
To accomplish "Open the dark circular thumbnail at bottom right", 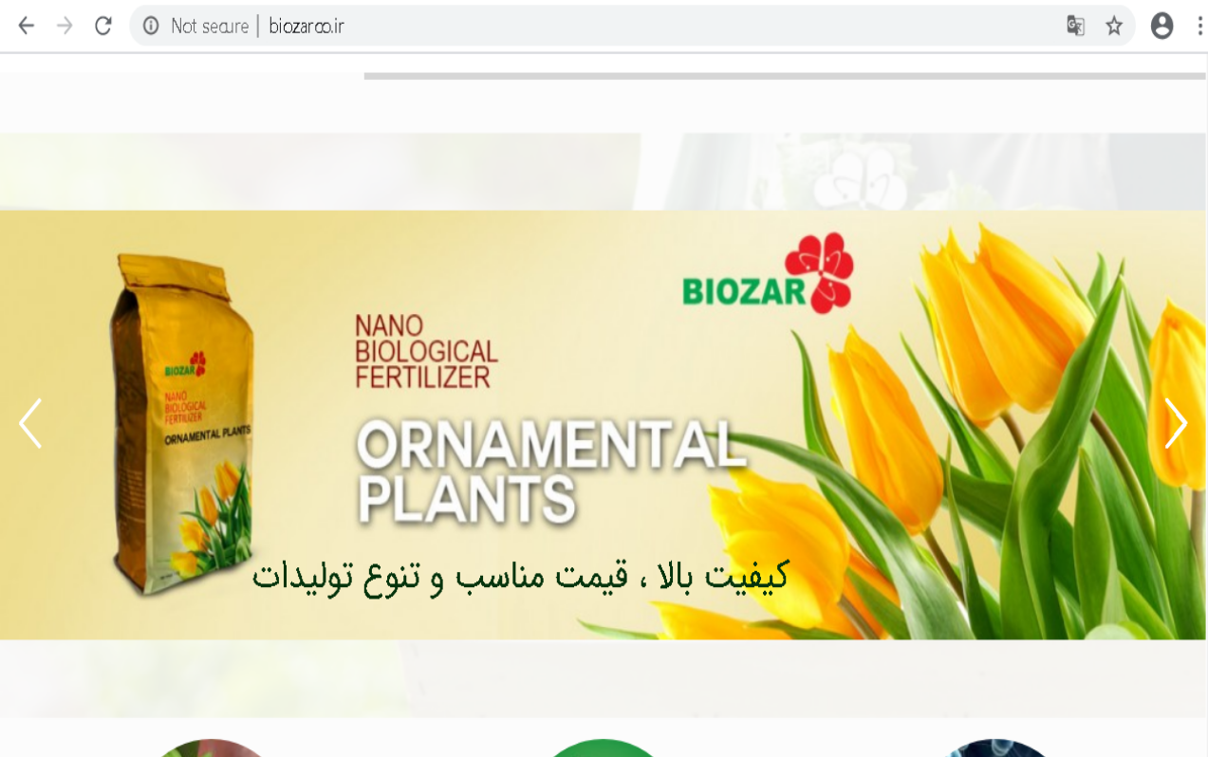I will (996, 748).
